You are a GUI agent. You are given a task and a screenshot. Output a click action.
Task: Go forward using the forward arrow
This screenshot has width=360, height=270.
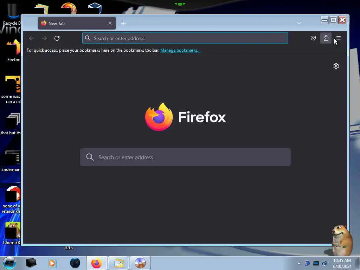44,38
